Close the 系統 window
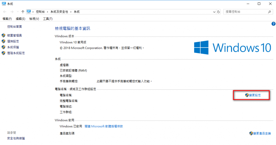 point(270,4)
